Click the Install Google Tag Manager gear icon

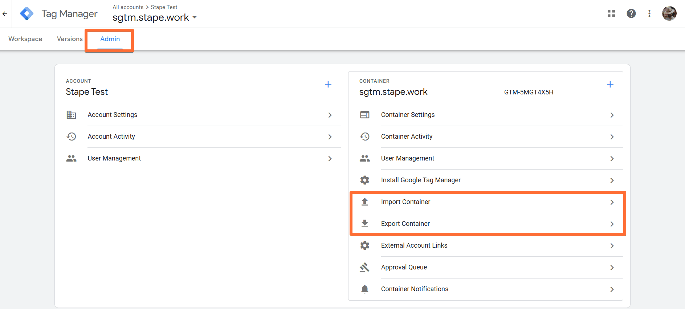click(365, 180)
